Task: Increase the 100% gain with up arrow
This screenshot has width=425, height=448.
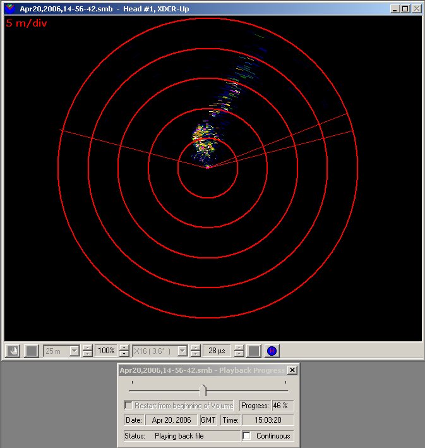Action: click(x=124, y=348)
